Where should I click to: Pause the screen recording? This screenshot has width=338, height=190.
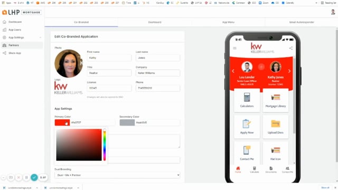[26, 177]
